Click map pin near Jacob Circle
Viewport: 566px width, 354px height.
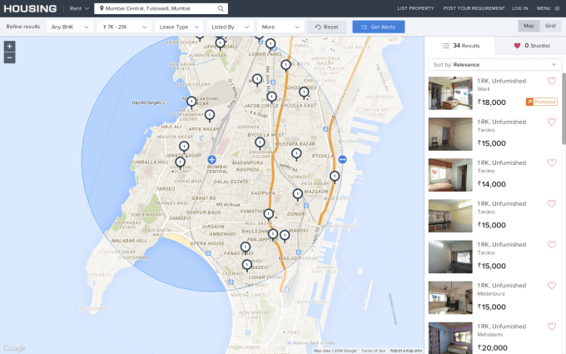click(x=272, y=97)
